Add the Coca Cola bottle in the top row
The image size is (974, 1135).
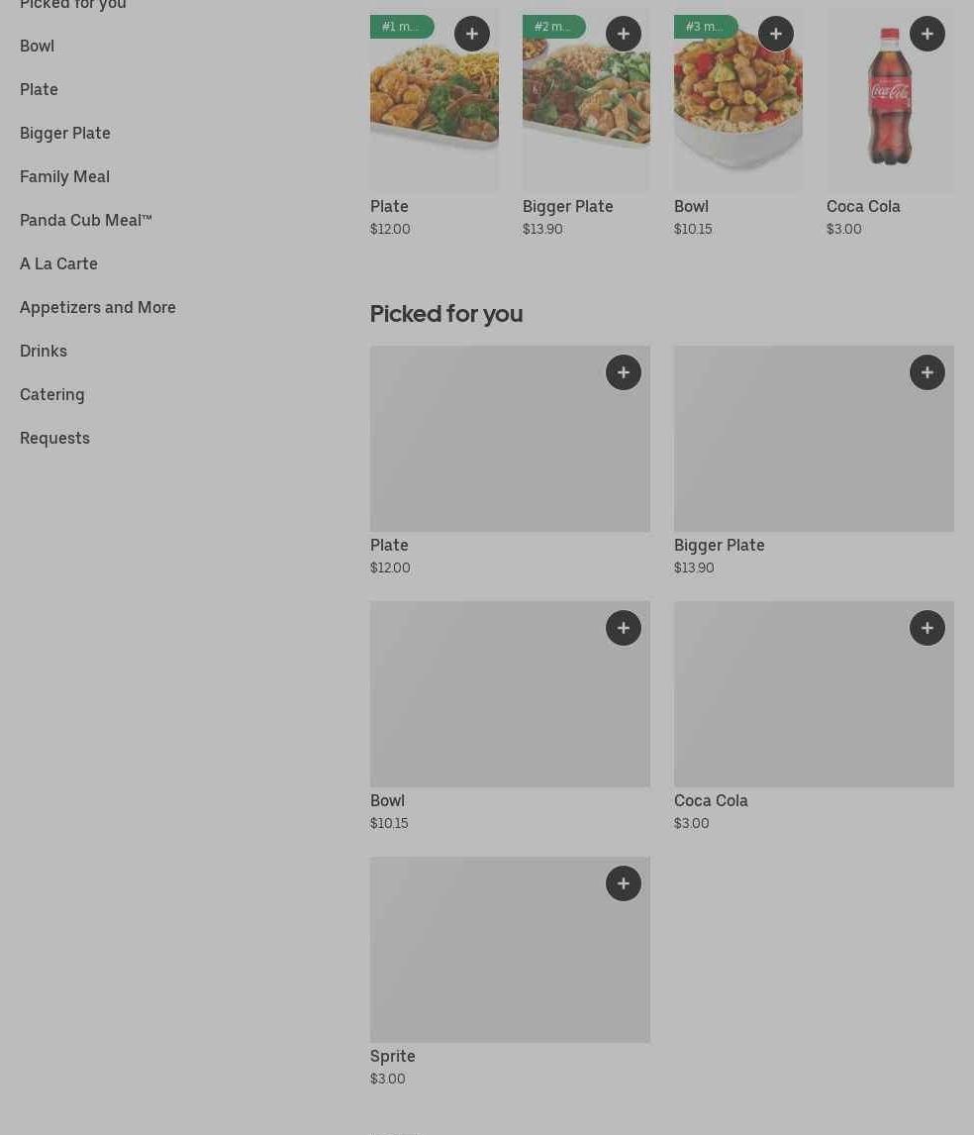click(927, 34)
